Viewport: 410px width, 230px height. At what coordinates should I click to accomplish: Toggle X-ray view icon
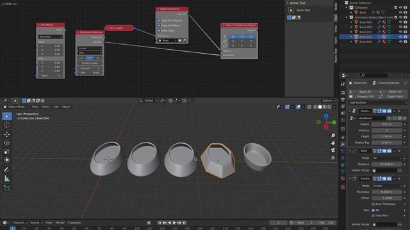(x=309, y=107)
